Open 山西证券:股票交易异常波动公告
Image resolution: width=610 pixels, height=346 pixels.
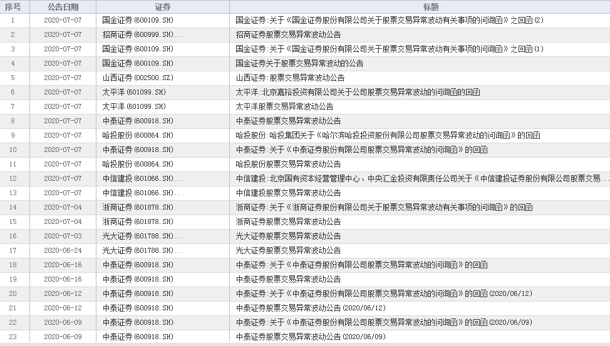290,78
